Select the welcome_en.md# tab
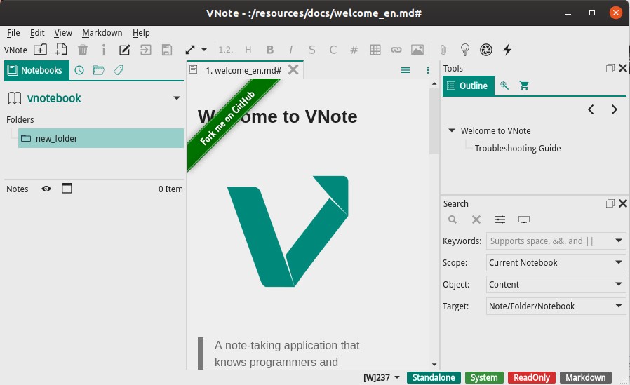Screen dimensions: 630x385 [243, 70]
